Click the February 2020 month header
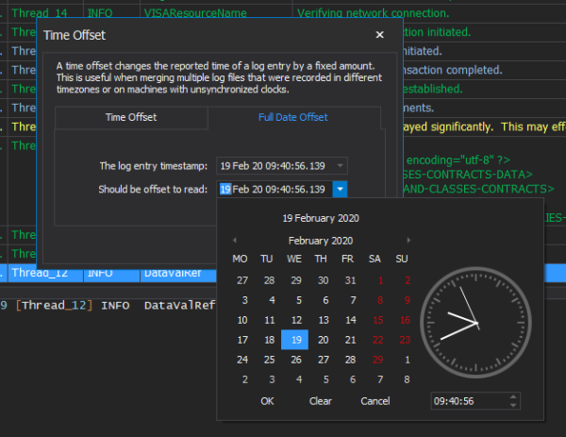 tap(321, 241)
